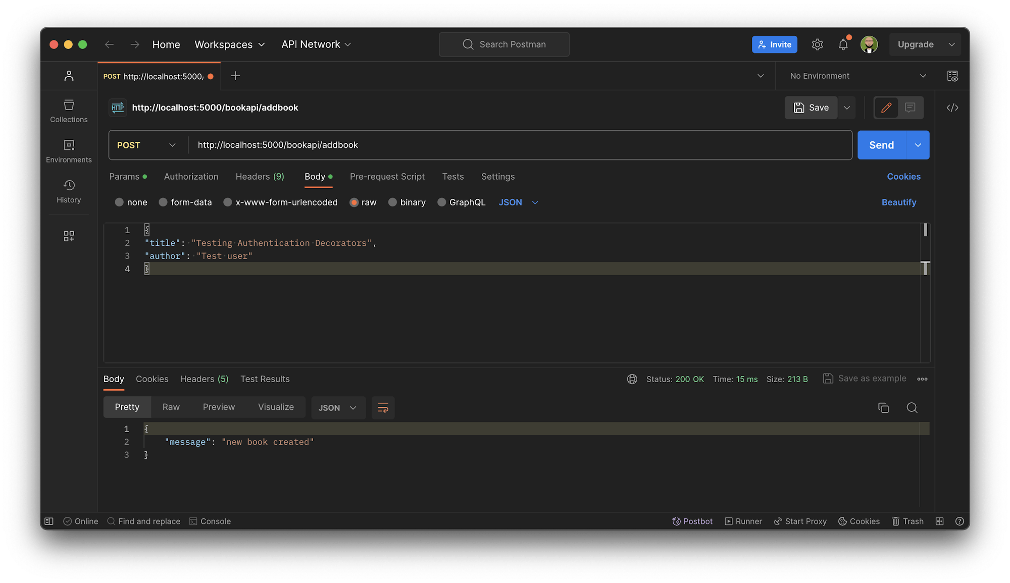Open the comments icon next to pencil
This screenshot has width=1010, height=583.
pyautogui.click(x=910, y=108)
